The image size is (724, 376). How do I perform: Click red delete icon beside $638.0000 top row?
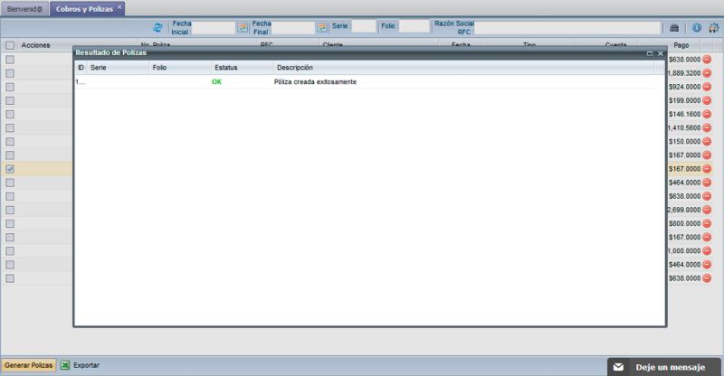tap(708, 60)
